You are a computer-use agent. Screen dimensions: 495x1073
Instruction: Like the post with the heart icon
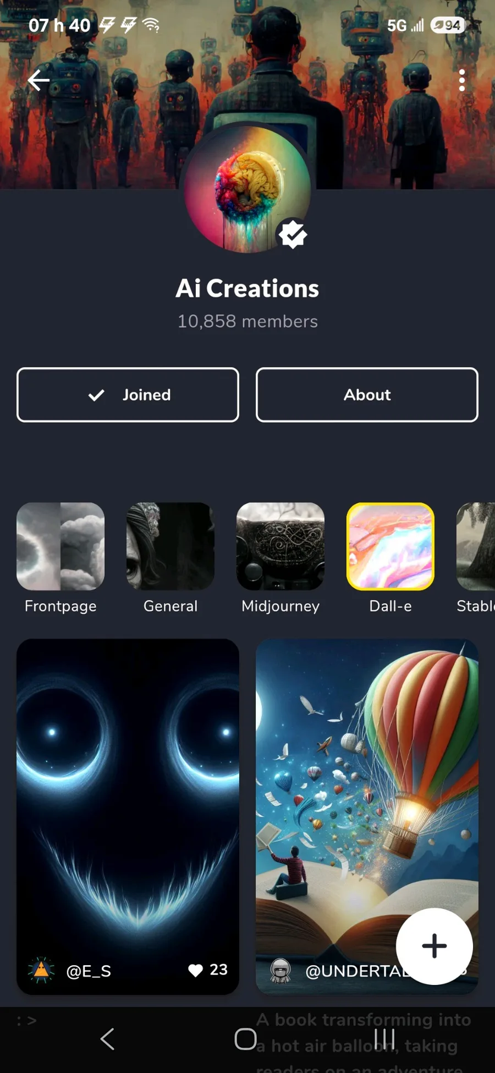[x=195, y=970]
